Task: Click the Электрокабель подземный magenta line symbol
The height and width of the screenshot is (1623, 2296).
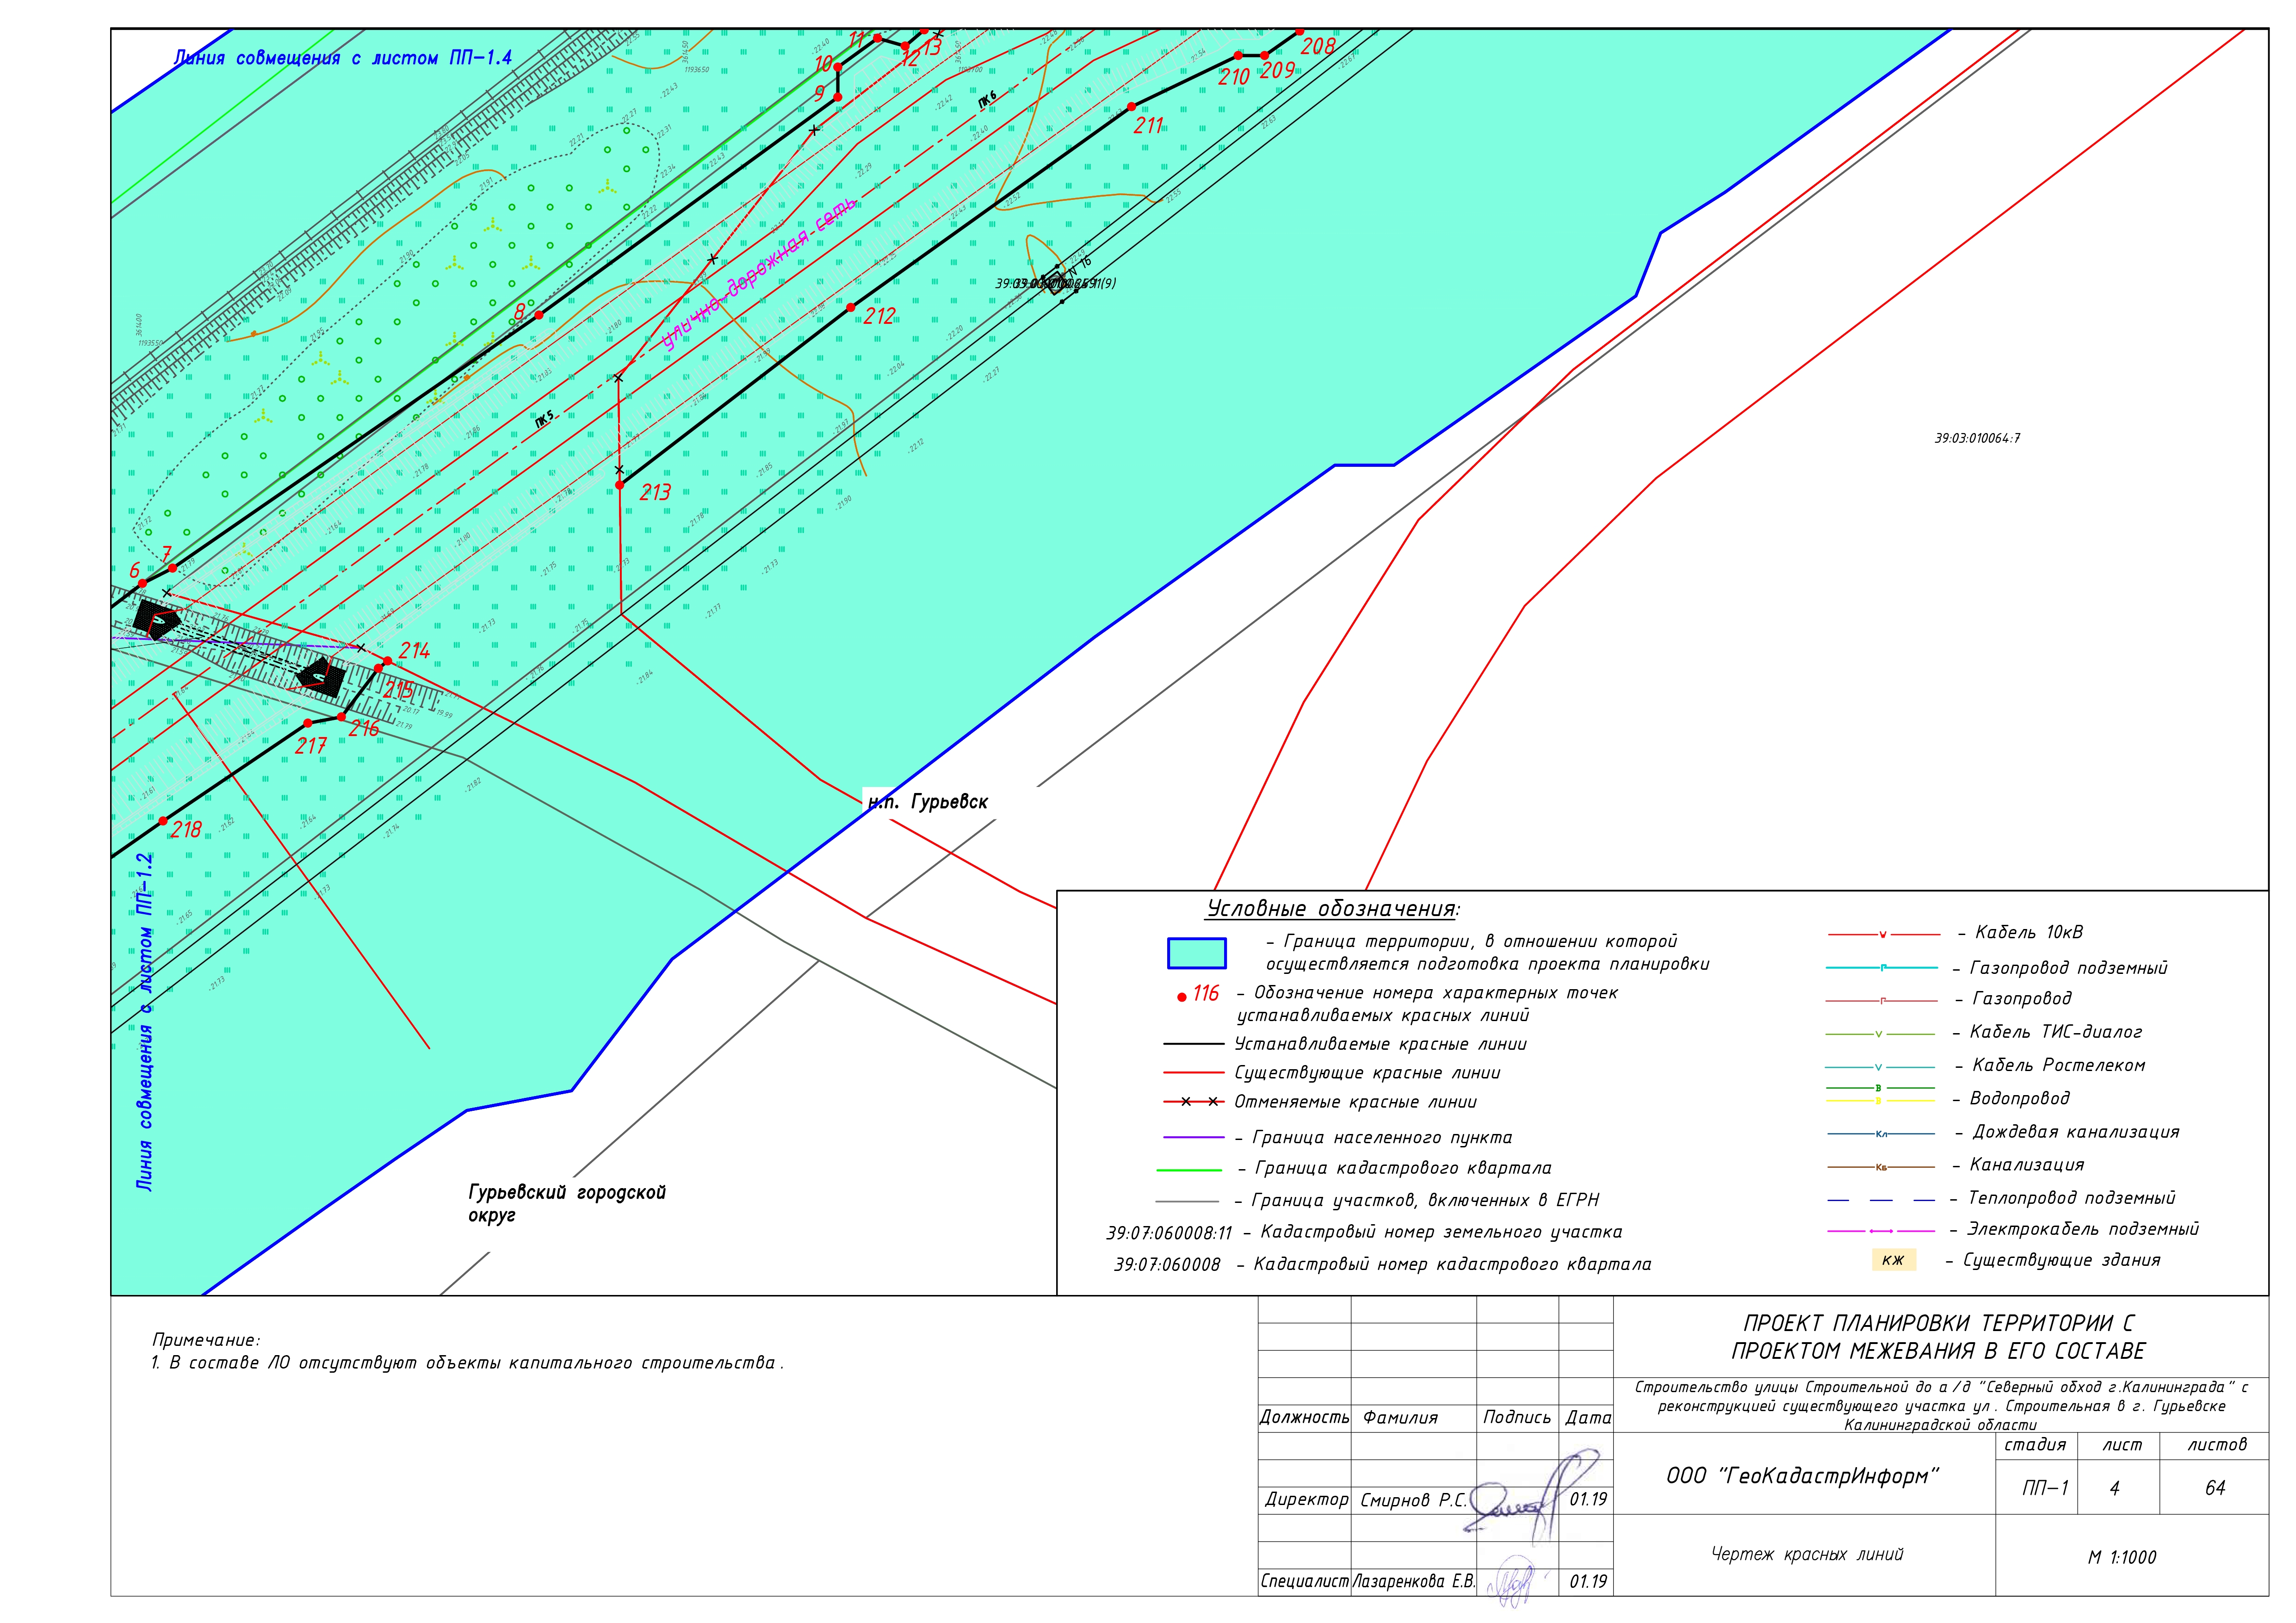Action: click(x=1881, y=1231)
